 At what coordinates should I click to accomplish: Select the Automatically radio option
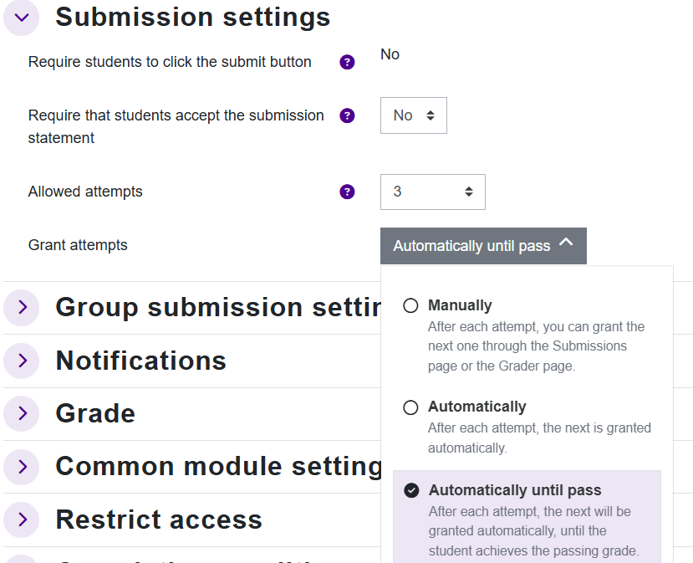tap(410, 407)
